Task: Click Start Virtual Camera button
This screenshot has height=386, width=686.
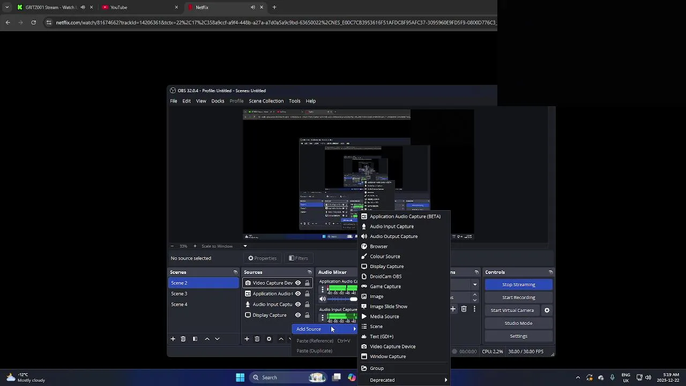Action: (x=512, y=310)
